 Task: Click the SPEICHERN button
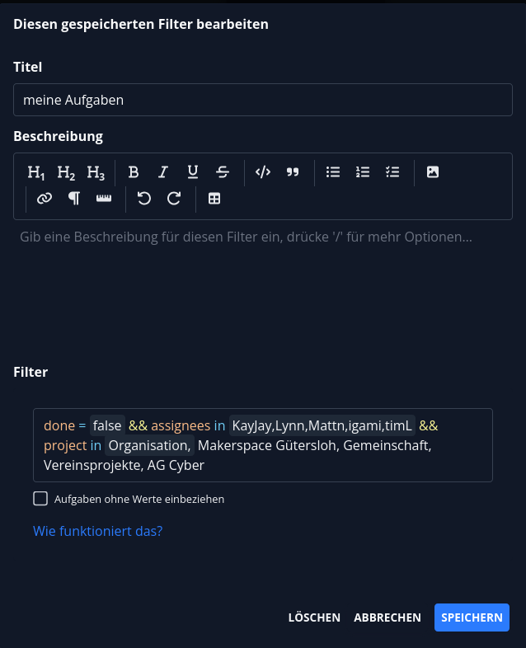click(x=472, y=617)
